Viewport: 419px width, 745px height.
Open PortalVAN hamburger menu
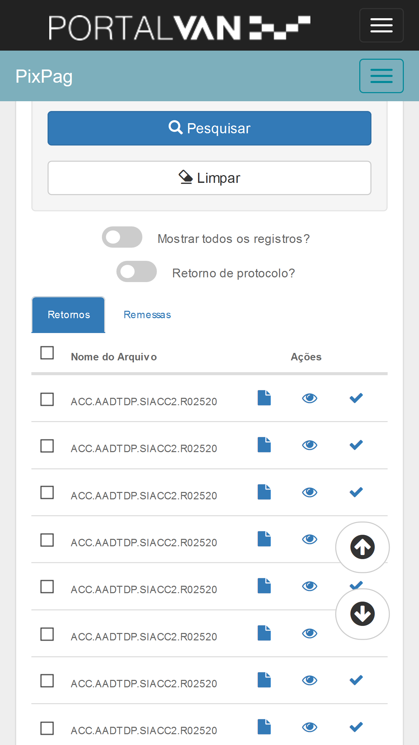click(x=381, y=25)
